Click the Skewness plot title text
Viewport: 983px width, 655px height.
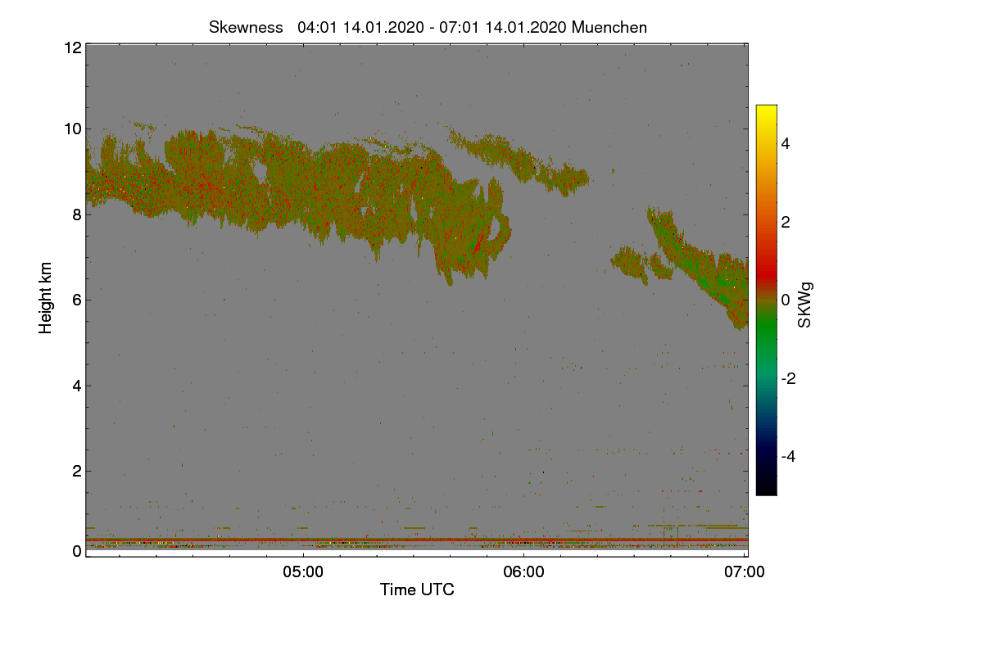coord(428,27)
